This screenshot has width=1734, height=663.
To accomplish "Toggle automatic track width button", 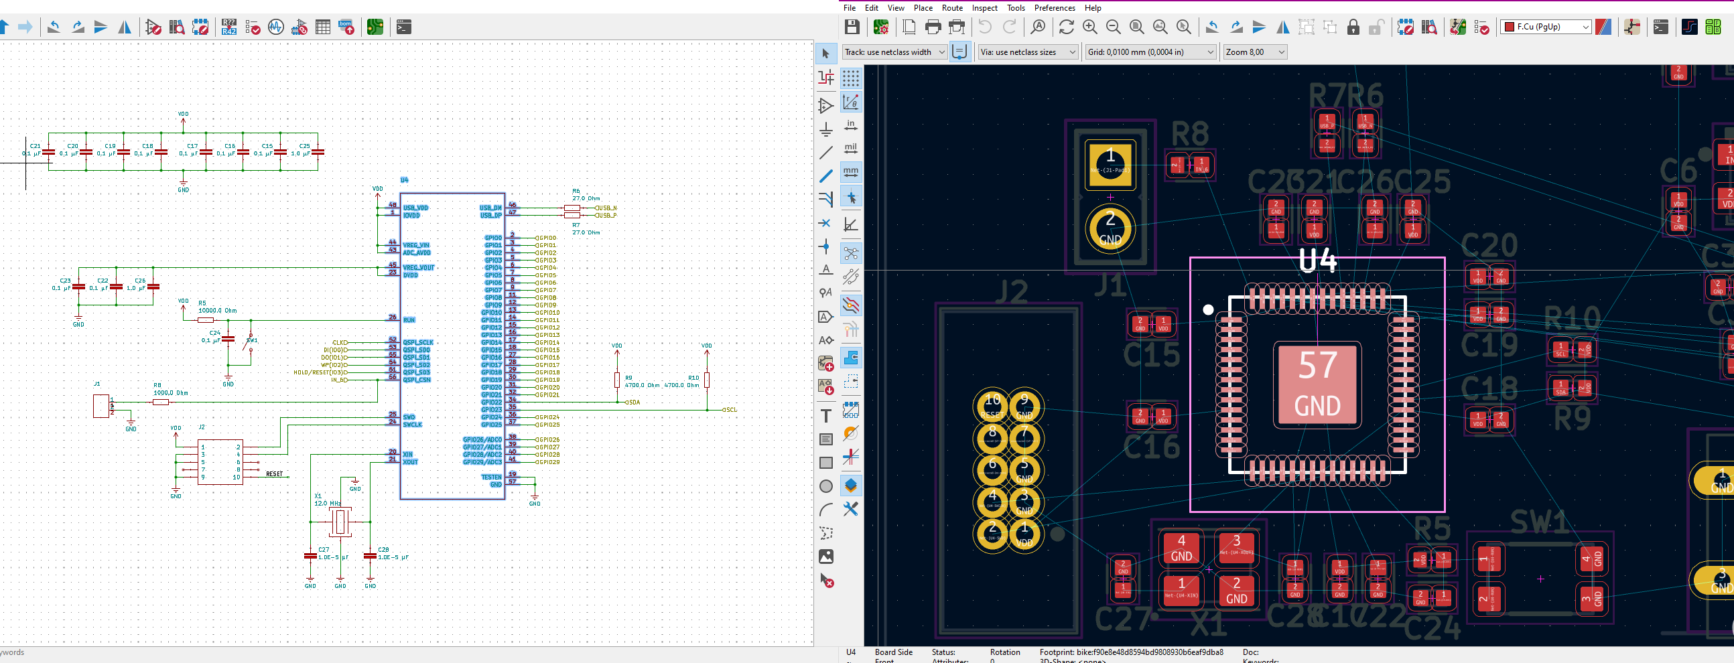I will 960,52.
